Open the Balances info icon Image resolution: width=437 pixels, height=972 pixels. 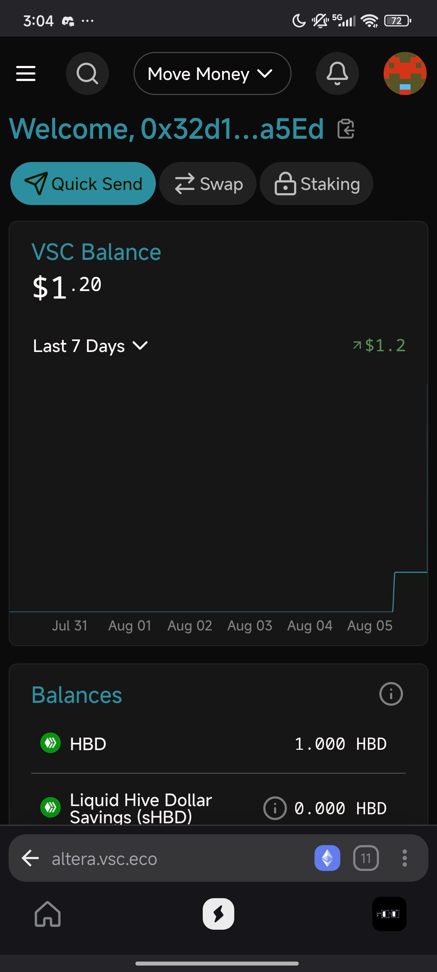[391, 694]
